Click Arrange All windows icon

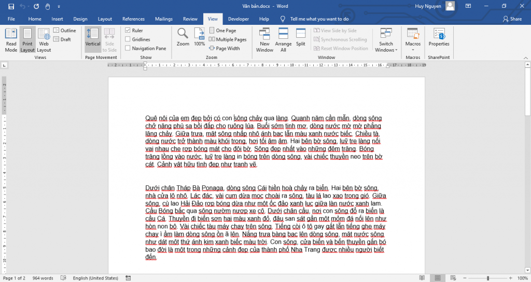pos(283,39)
